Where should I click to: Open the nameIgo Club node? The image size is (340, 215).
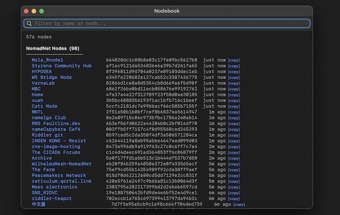[x=49, y=118]
